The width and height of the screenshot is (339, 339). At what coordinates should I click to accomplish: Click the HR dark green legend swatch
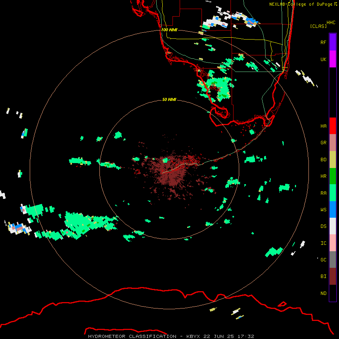click(333, 176)
